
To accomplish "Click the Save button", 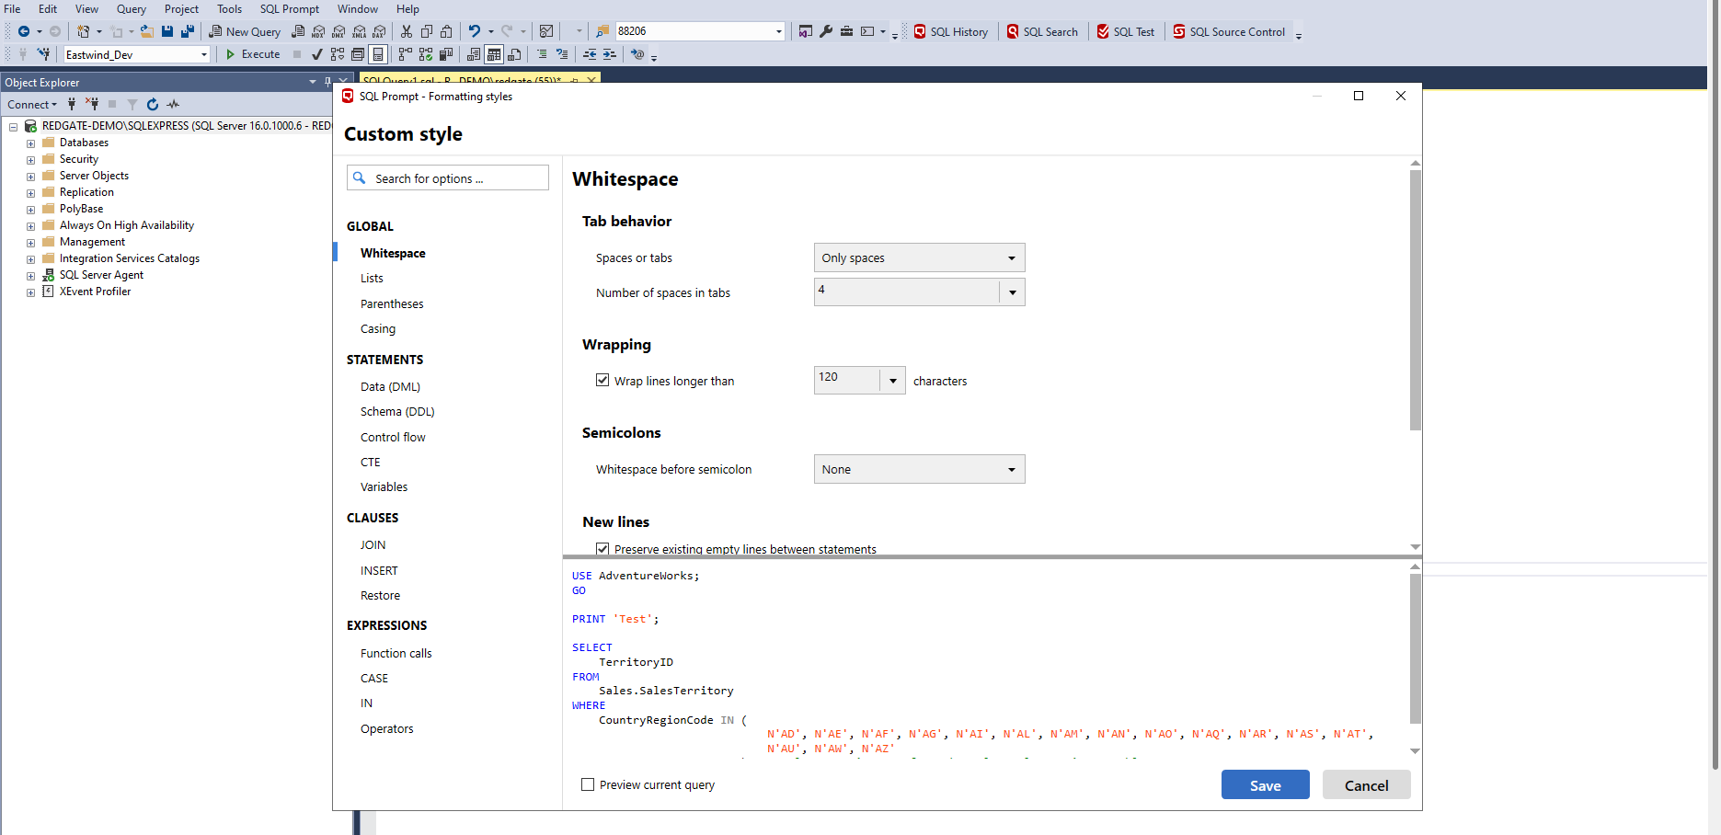I will click(x=1265, y=784).
